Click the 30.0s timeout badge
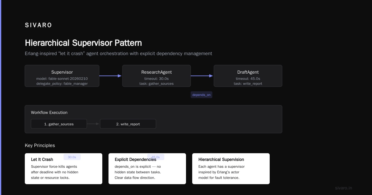Viewport: 372px width, 195px height. pyautogui.click(x=72, y=157)
